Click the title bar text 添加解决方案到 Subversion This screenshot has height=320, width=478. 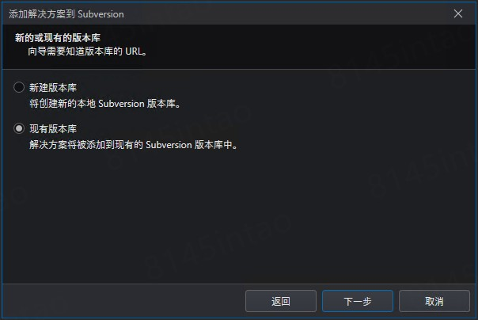click(66, 14)
